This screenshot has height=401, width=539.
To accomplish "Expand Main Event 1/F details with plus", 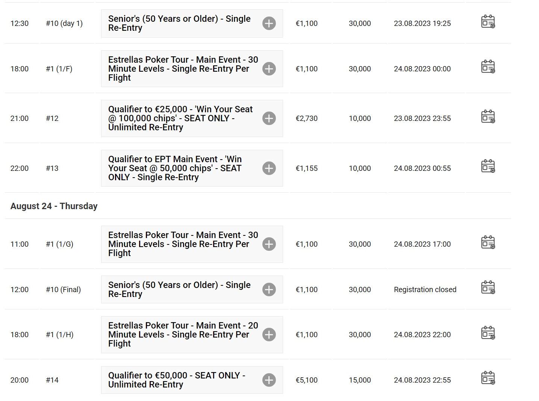I will click(x=269, y=69).
